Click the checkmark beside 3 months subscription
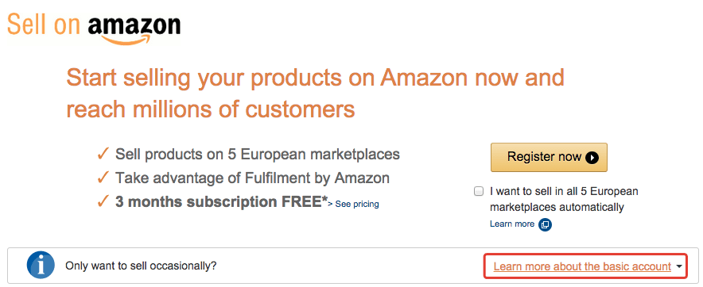Image resolution: width=703 pixels, height=287 pixels. coord(103,202)
